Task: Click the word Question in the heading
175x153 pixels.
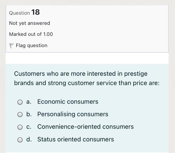Action: point(19,12)
